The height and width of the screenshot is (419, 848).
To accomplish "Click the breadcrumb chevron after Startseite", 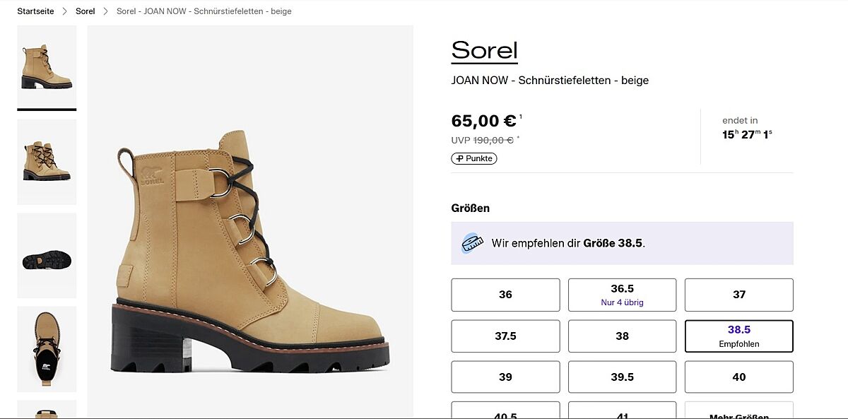I will point(65,11).
